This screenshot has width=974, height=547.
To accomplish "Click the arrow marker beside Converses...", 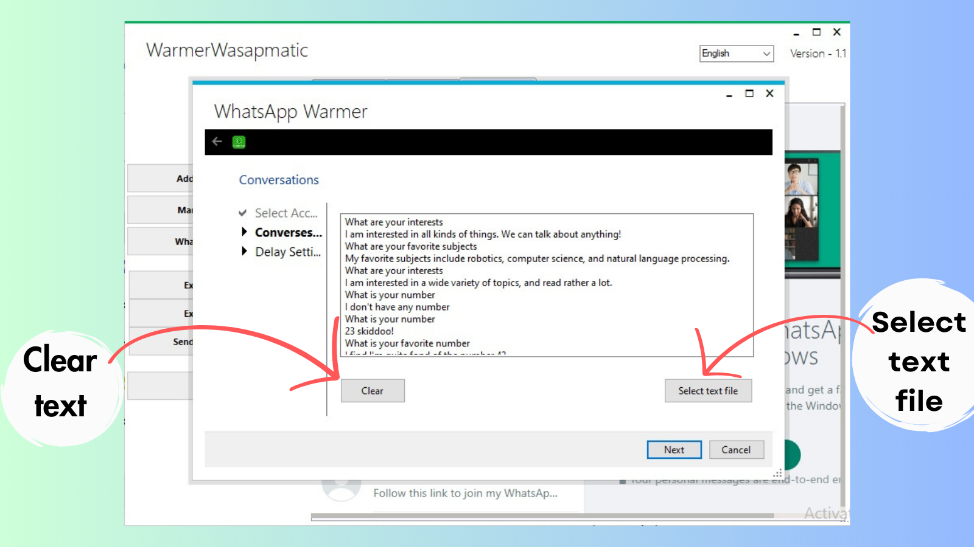I will (244, 232).
